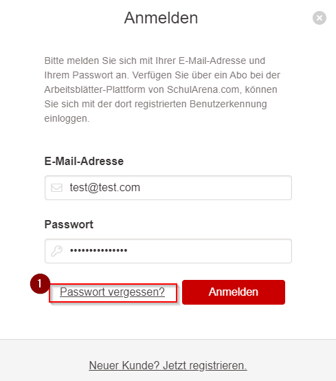Focus the Passwort input field
This screenshot has height=381, width=336.
tap(168, 251)
